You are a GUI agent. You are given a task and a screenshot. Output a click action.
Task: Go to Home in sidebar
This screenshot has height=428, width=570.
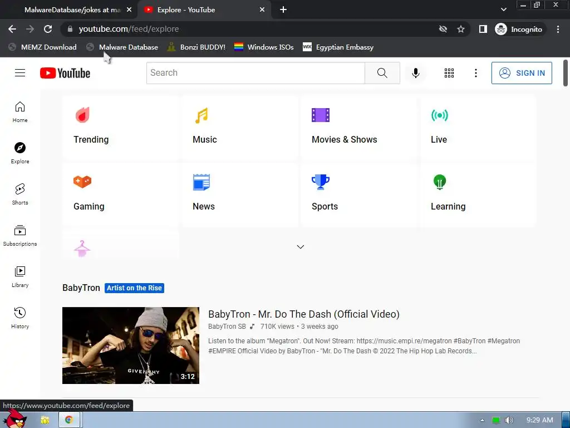tap(20, 111)
